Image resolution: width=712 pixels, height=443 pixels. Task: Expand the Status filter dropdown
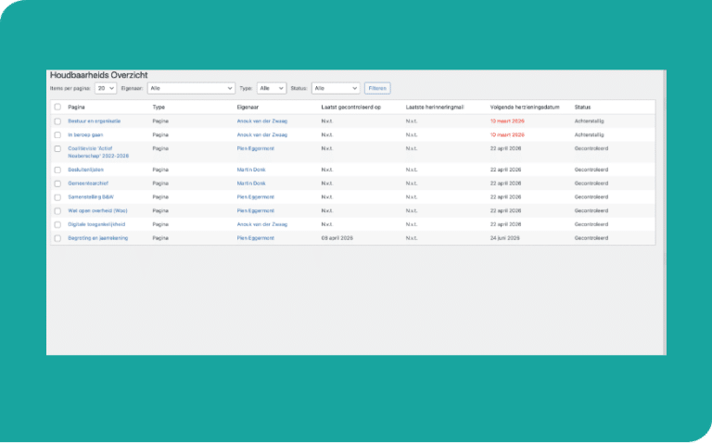tap(335, 88)
